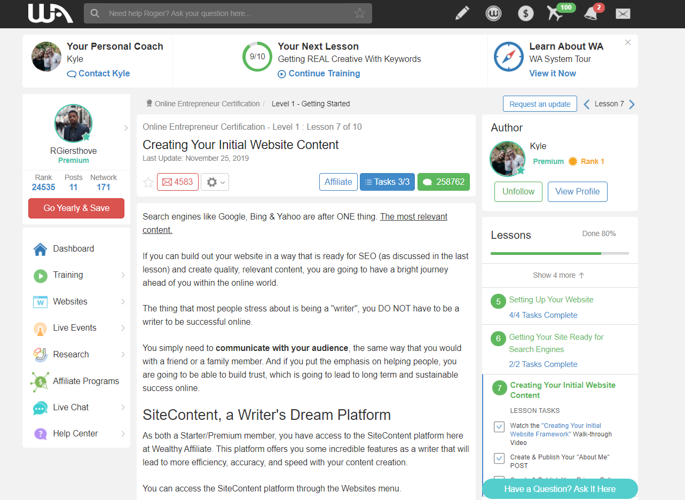Open the 258762 comments button

444,182
